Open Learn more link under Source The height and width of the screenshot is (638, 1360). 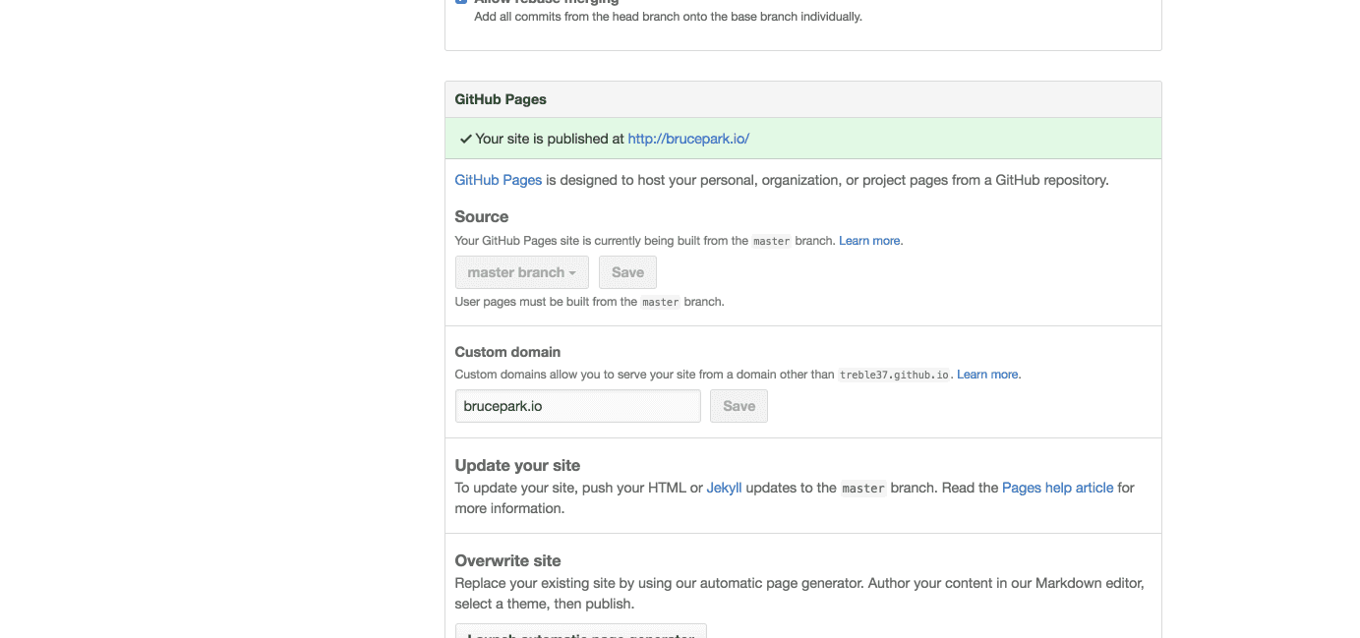coord(870,241)
